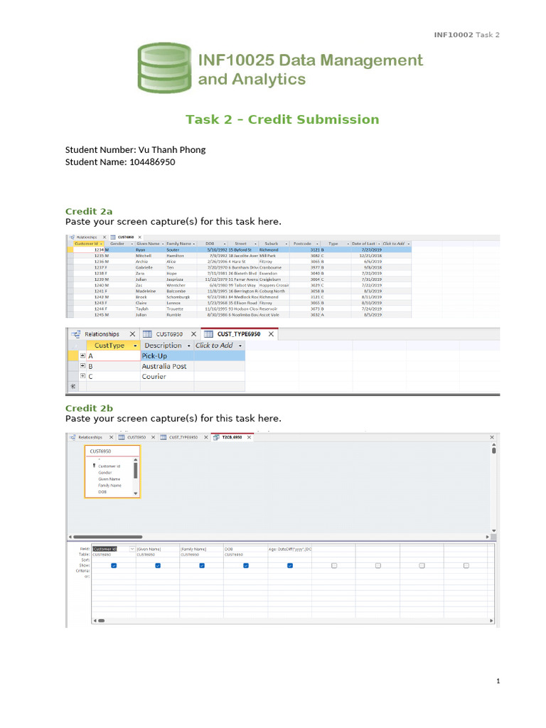Image resolution: width=546 pixels, height=728 pixels.
Task: Switch to the CUST6950 tab beside CUST_TYPE6950 in the middle screenshot
Action: point(169,334)
